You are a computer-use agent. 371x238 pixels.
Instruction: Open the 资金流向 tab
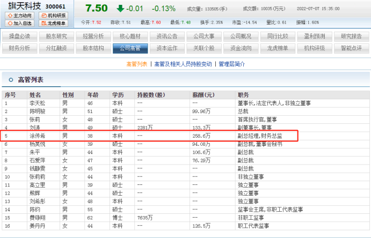coord(241,48)
